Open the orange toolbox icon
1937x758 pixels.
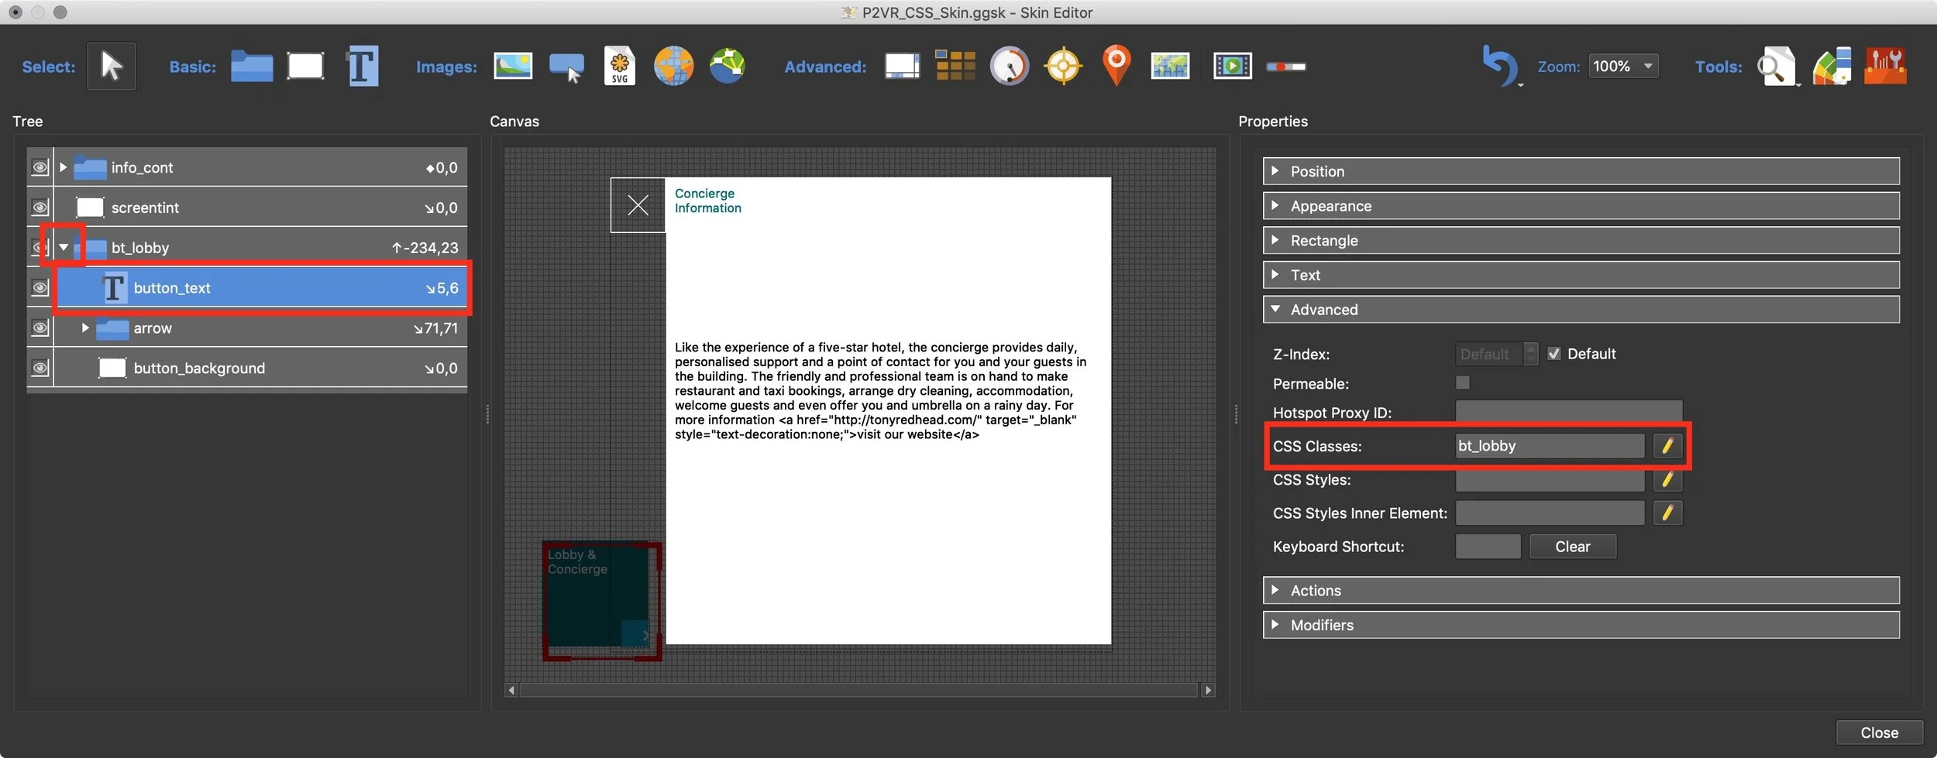pos(1885,67)
